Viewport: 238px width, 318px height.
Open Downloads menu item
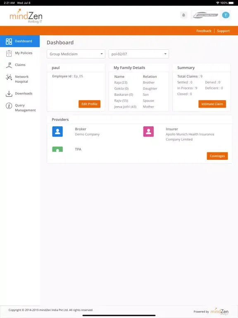[20, 94]
